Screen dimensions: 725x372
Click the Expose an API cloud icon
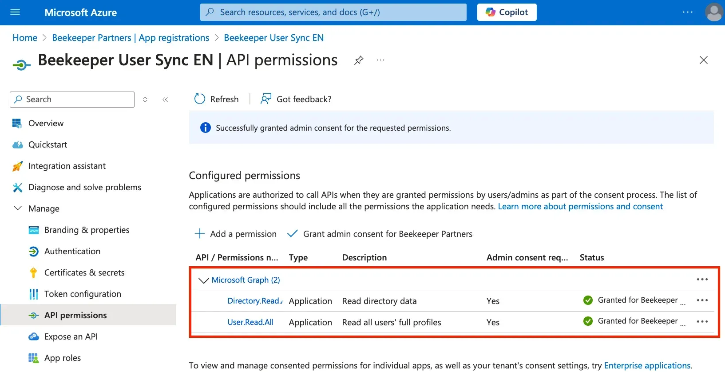click(34, 336)
